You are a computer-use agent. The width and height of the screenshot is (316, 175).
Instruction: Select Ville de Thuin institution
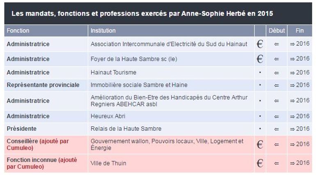pos(108,163)
